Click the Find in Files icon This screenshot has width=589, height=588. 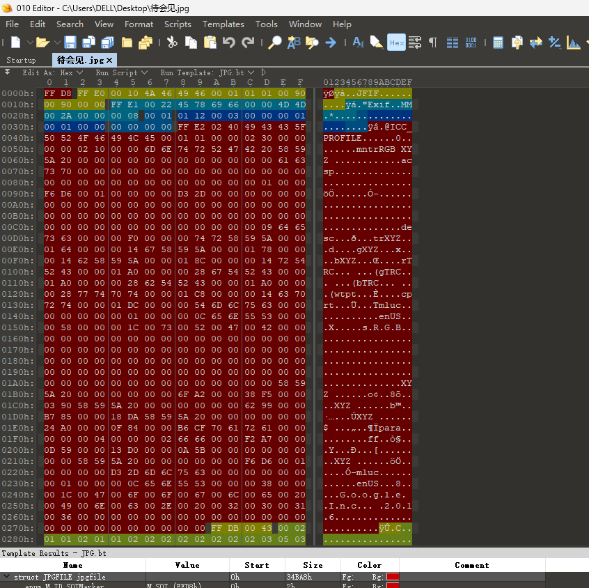[312, 42]
